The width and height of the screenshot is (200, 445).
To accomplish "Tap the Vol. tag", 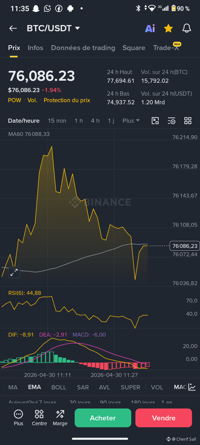I will point(32,100).
